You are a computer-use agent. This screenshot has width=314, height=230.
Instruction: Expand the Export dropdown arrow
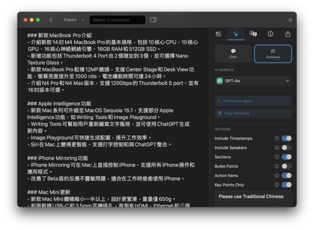(x=83, y=20)
